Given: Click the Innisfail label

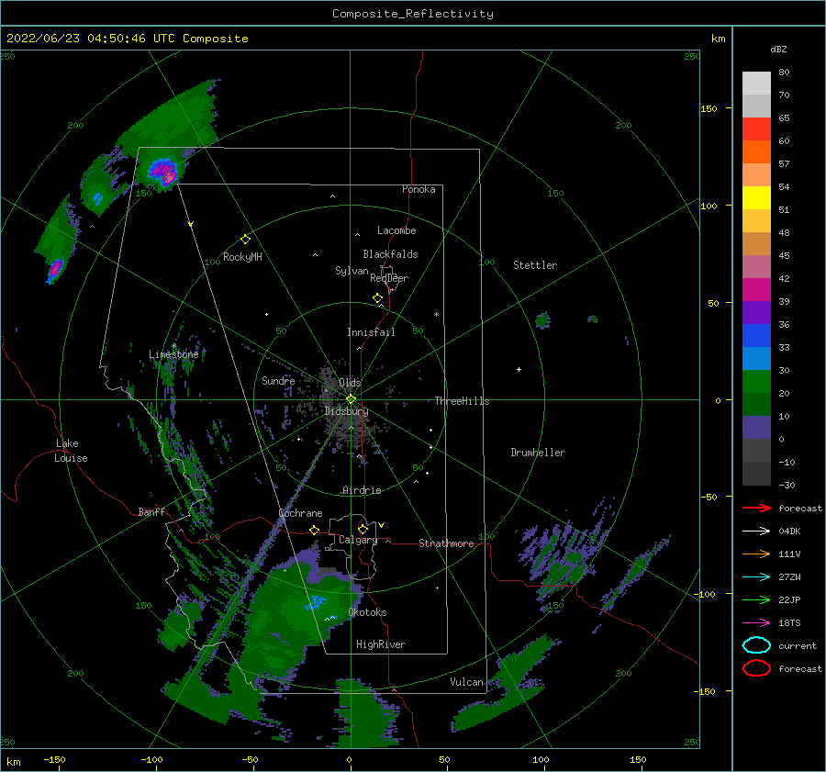Looking at the screenshot, I should tap(371, 332).
